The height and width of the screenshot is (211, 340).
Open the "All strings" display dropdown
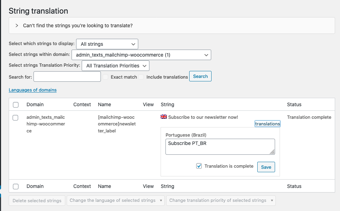click(x=107, y=44)
